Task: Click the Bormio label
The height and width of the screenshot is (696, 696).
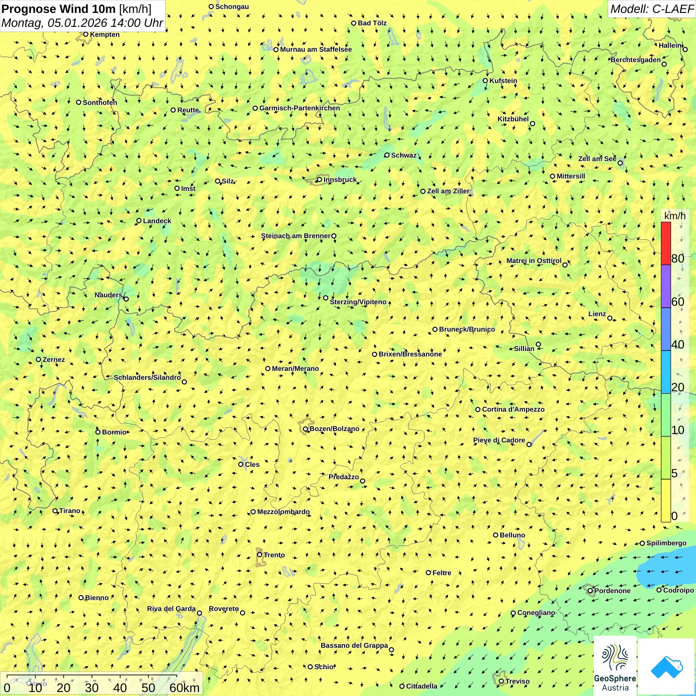Action: pyautogui.click(x=114, y=432)
